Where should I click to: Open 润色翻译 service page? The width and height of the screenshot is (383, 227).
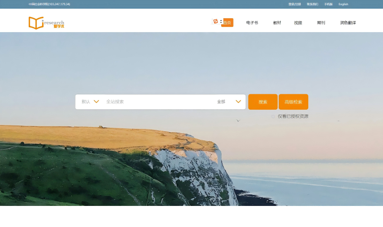pyautogui.click(x=348, y=23)
